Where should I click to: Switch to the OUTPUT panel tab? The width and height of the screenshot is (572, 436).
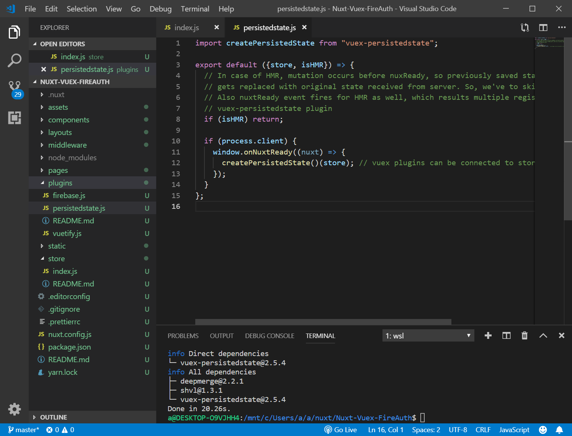(222, 336)
